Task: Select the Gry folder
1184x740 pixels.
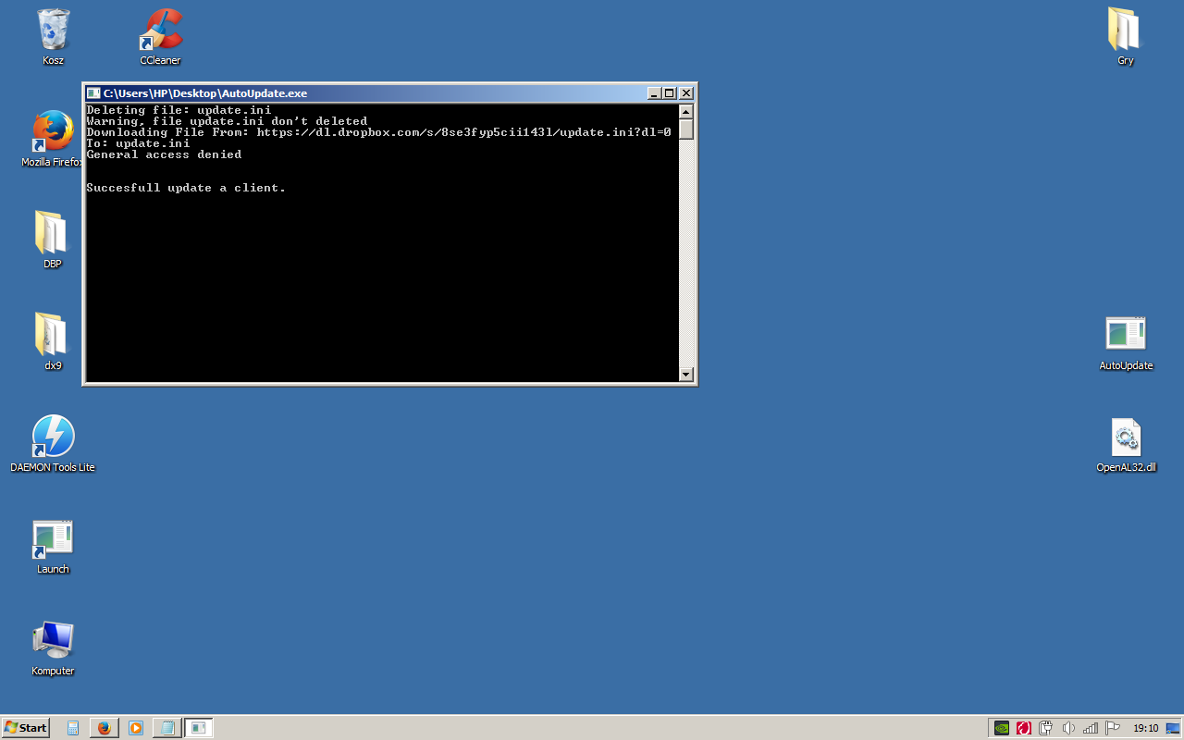Action: click(x=1125, y=31)
